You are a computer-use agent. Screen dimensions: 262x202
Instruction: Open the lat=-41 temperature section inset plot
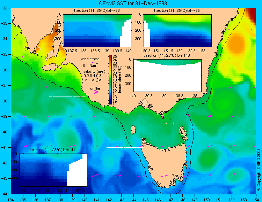(53, 170)
